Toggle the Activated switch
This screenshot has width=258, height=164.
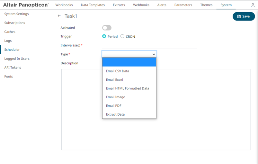(107, 28)
